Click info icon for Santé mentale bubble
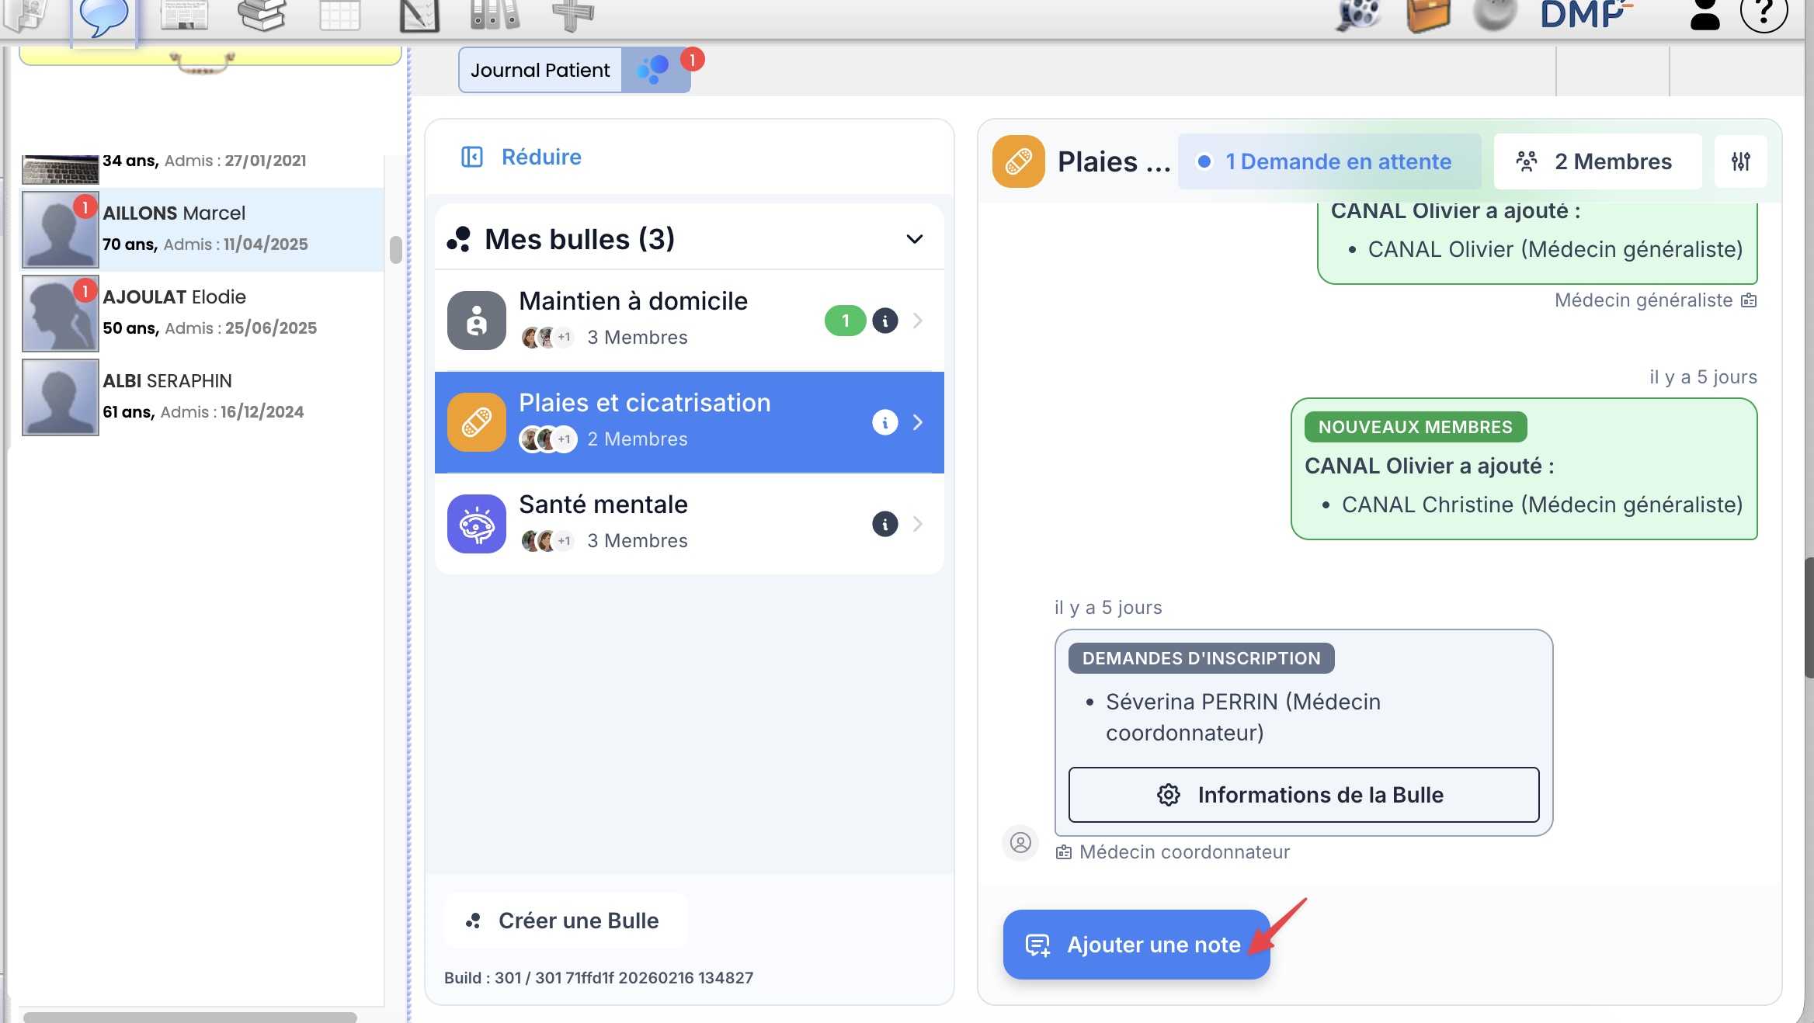The width and height of the screenshot is (1814, 1023). click(884, 524)
